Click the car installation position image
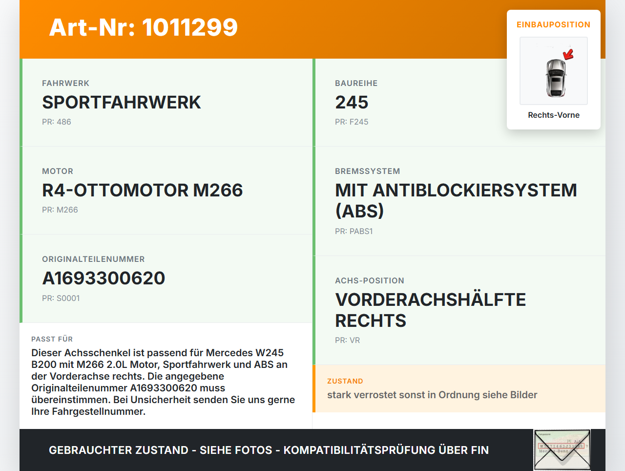Screen dimensions: 625x471 pos(554,71)
